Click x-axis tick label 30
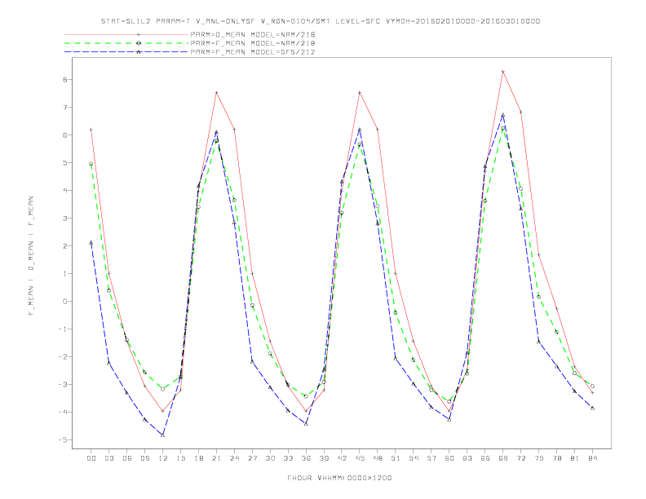The height and width of the screenshot is (499, 646). coord(270,458)
